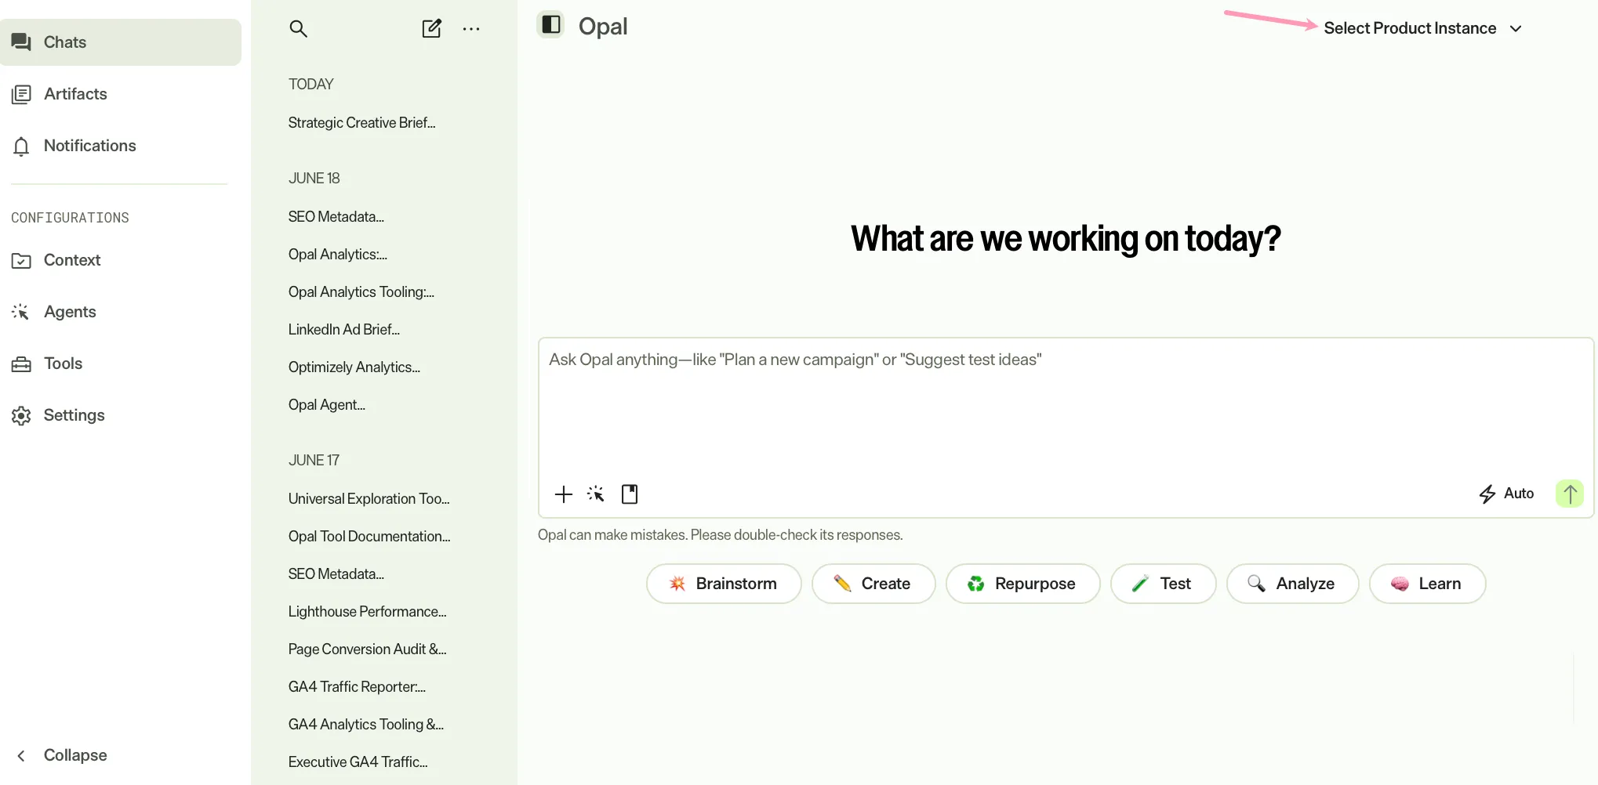Click the plus attachment icon
The height and width of the screenshot is (785, 1598).
click(564, 494)
